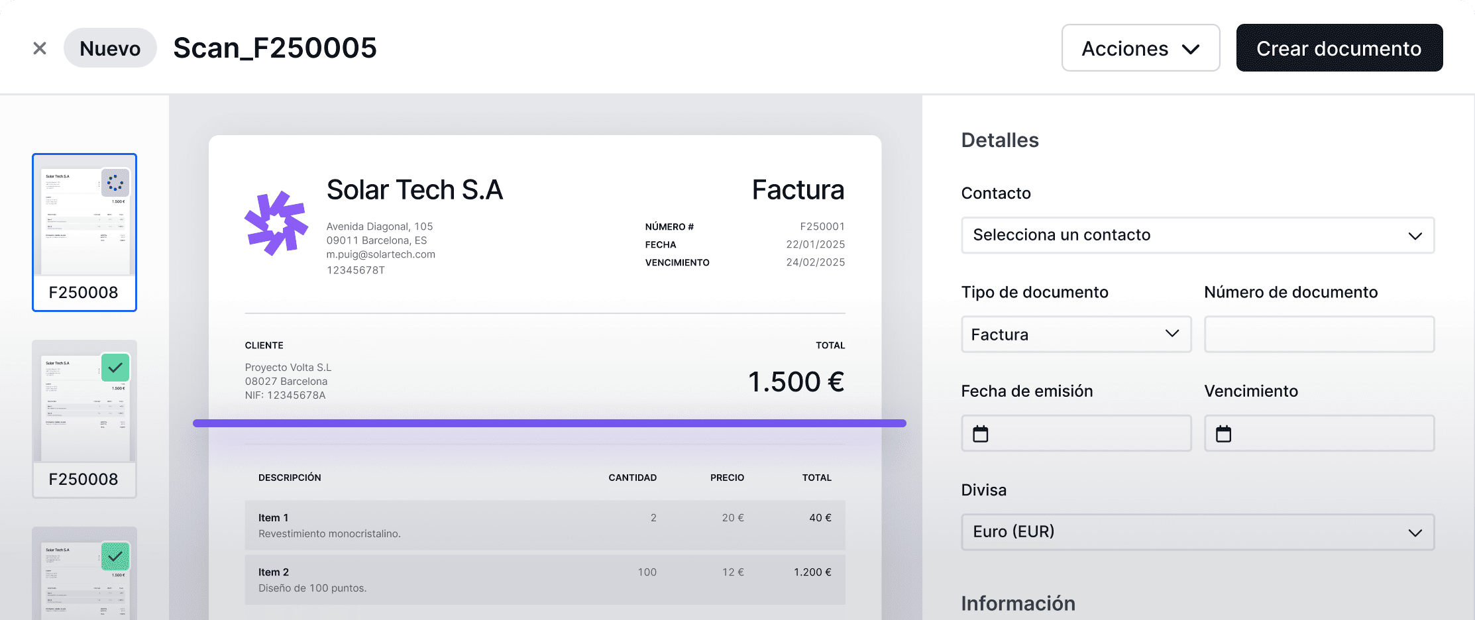1475x620 pixels.
Task: Close the scan editor with the X icon
Action: 40,48
